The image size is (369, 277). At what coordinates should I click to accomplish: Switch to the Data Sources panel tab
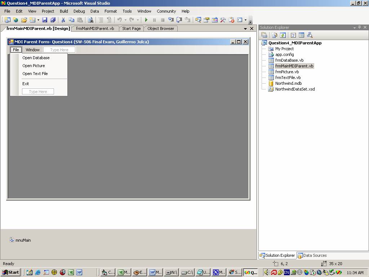tap(312, 255)
